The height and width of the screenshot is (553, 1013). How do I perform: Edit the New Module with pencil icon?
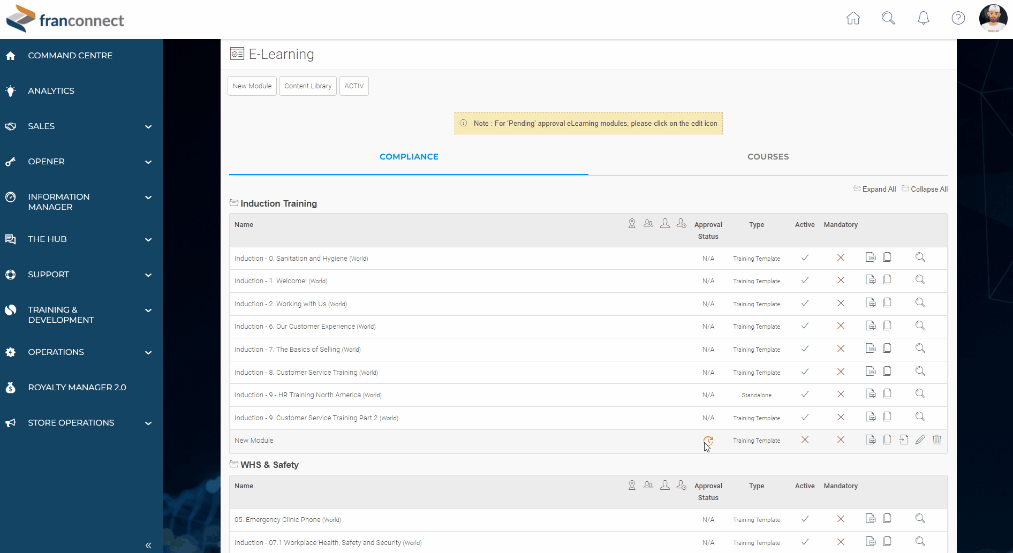920,440
